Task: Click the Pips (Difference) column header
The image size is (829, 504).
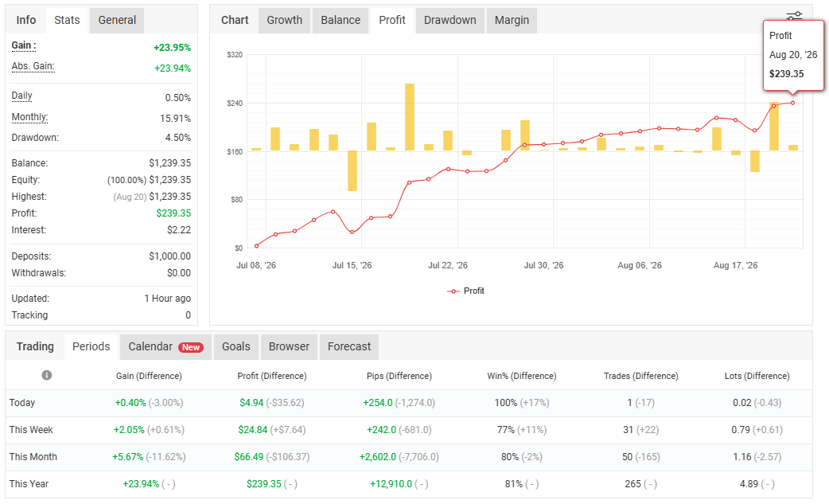Action: [x=399, y=376]
